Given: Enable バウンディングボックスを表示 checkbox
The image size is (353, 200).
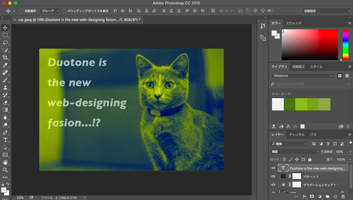Looking at the screenshot, I should pyautogui.click(x=64, y=11).
